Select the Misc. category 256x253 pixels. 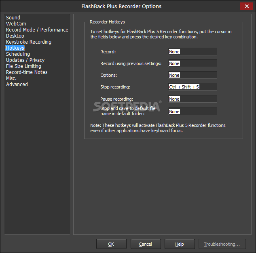(11, 78)
